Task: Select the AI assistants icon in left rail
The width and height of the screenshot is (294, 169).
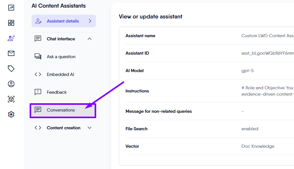Action: click(x=11, y=38)
